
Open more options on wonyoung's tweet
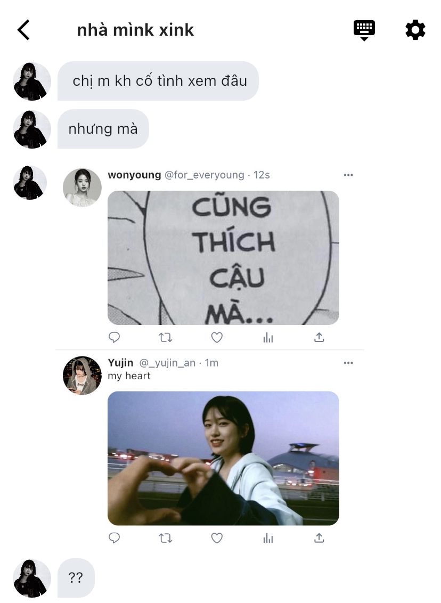(x=348, y=175)
